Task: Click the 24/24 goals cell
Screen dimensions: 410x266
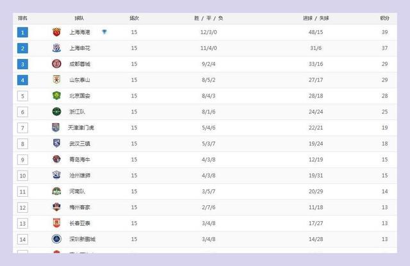Action: click(x=316, y=112)
